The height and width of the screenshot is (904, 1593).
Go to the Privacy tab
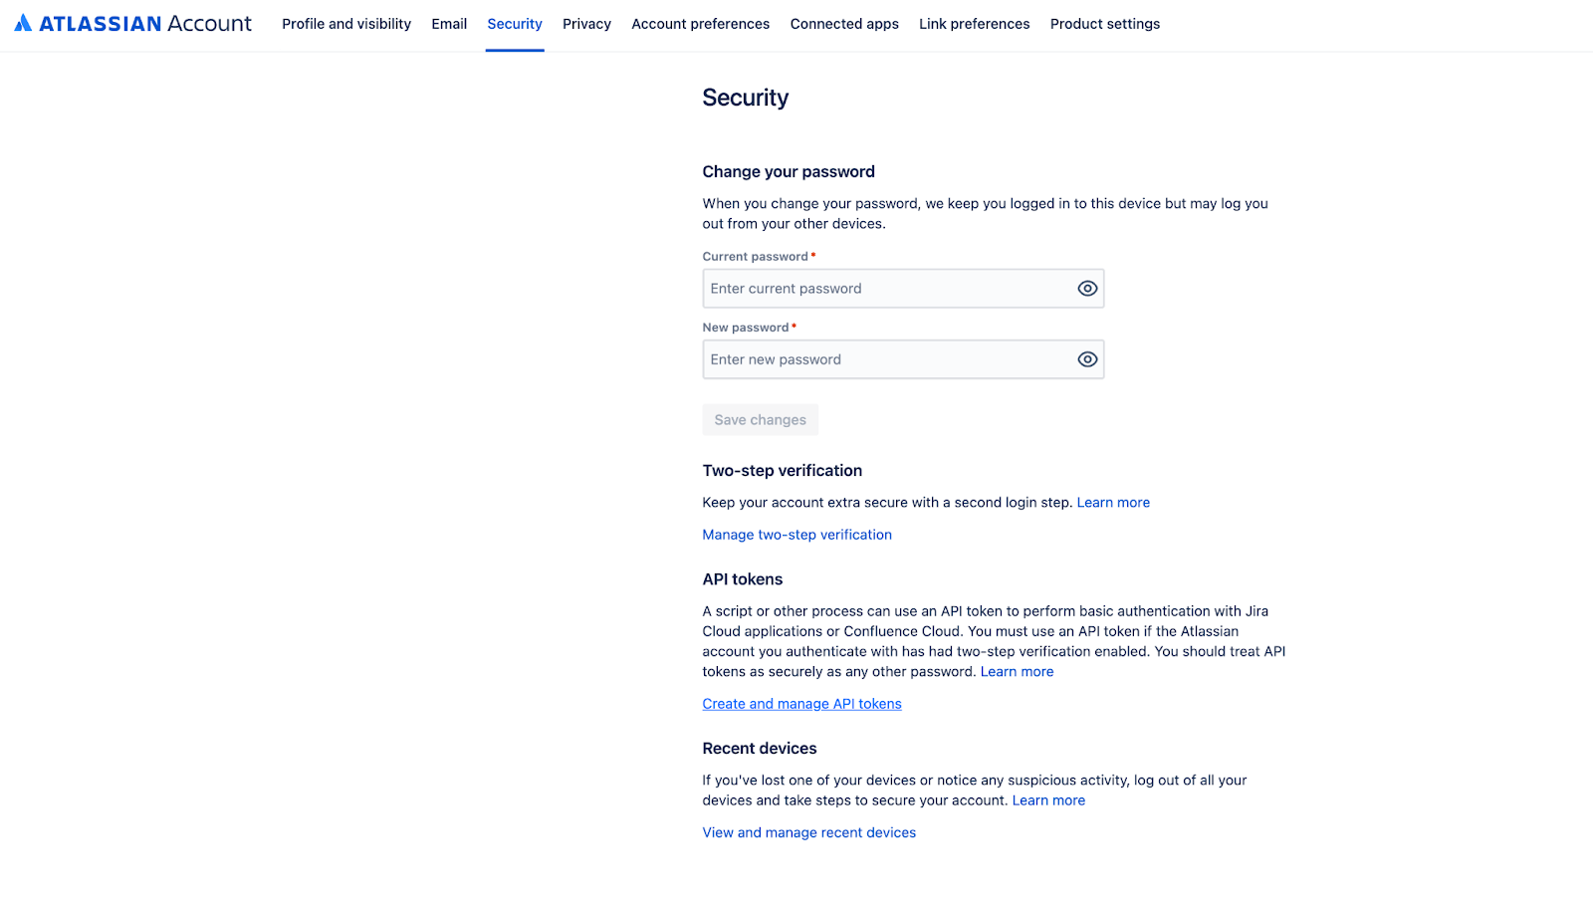(x=586, y=24)
